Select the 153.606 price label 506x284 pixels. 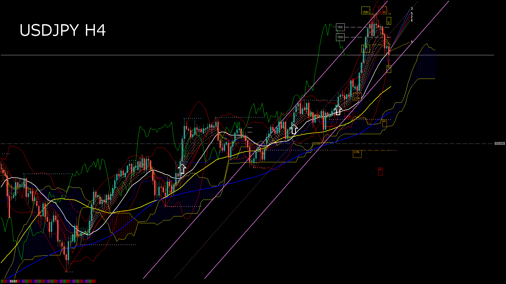coord(499,144)
